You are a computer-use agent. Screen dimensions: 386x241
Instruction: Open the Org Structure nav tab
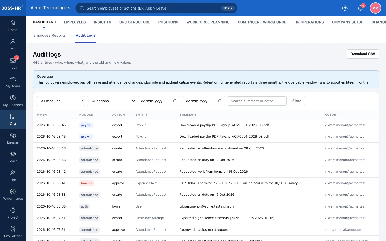click(x=135, y=22)
